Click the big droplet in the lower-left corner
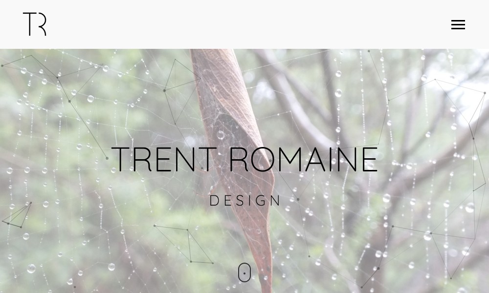489x293 pixels. coord(31,268)
